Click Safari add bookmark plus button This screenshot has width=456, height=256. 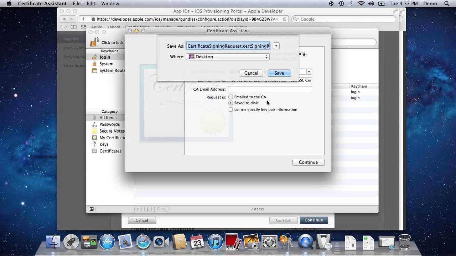click(83, 19)
